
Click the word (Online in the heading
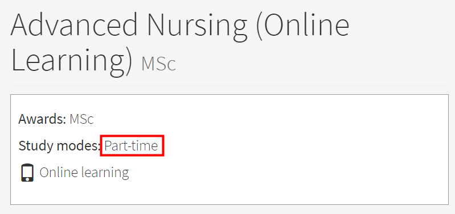pos(303,26)
